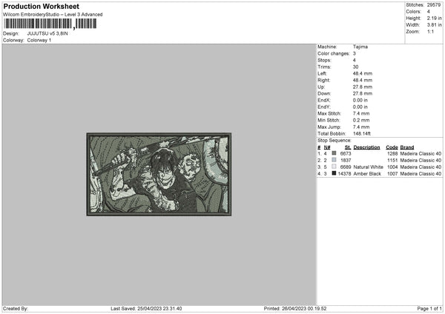The image size is (445, 314).
Task: Click the 'Created By:' footer label
Action: (x=16, y=309)
